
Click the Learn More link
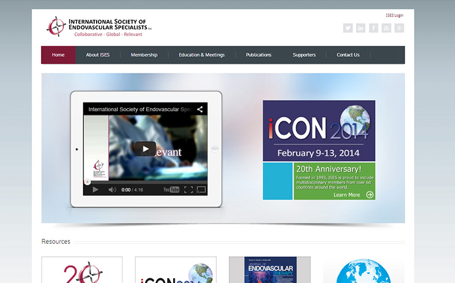click(x=347, y=195)
